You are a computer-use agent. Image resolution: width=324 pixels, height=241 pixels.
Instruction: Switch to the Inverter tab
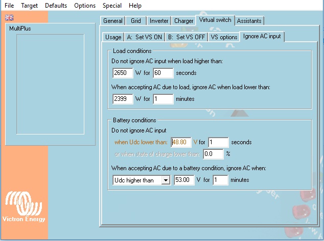point(159,21)
